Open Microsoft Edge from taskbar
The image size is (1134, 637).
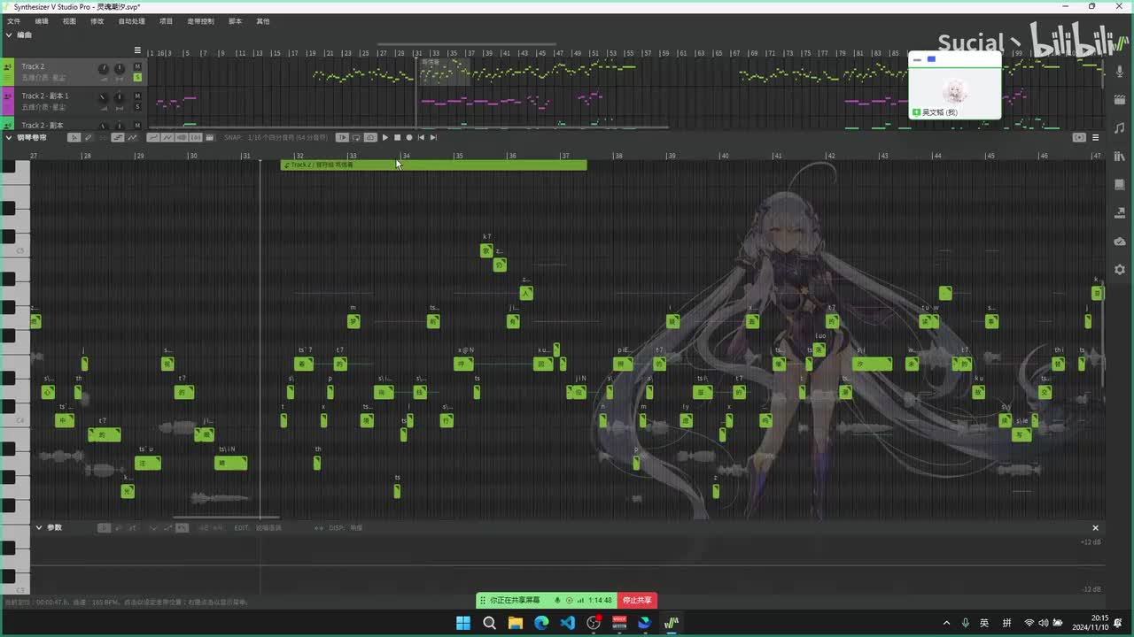pos(541,623)
